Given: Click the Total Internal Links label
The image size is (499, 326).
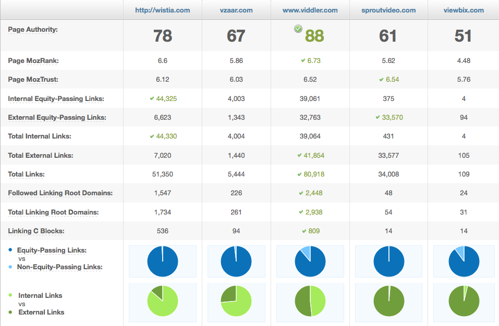Looking at the screenshot, I should pyautogui.click(x=40, y=136).
